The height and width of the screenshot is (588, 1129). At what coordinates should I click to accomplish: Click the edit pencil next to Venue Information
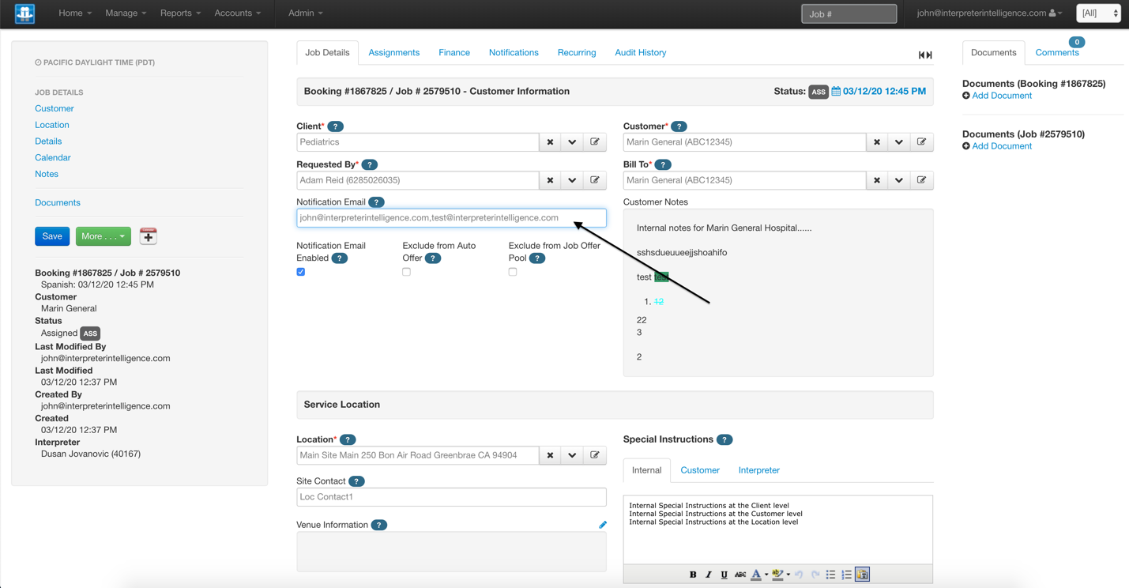pos(603,524)
